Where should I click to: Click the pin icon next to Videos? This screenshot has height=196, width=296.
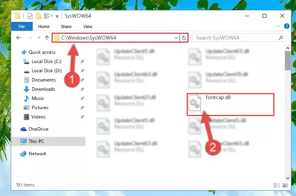82,117
